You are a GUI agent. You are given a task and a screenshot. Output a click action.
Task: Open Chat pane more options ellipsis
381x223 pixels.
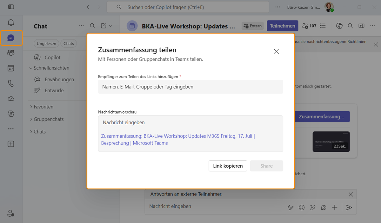82,26
